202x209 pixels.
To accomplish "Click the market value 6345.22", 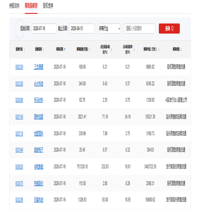I will pos(150,84).
